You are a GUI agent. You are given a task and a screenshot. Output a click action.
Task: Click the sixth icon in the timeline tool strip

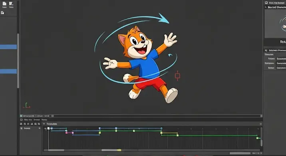tap(39, 124)
